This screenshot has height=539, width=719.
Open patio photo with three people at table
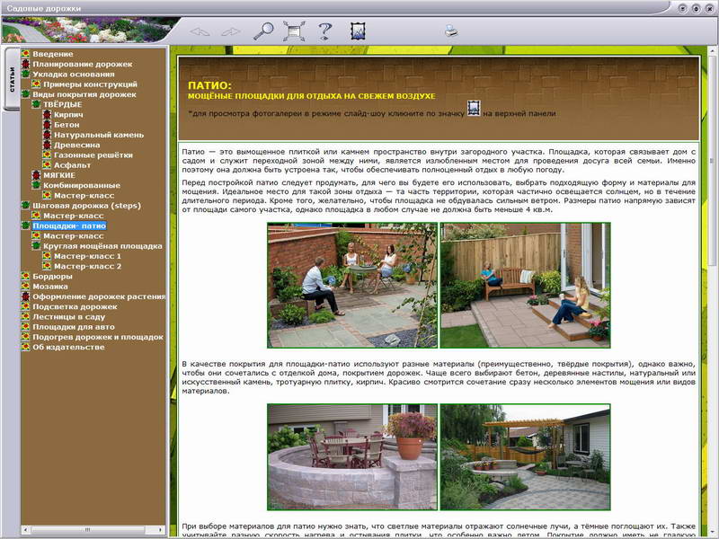352,285
